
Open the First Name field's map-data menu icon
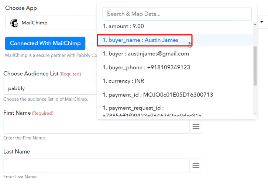pyautogui.click(x=196, y=127)
